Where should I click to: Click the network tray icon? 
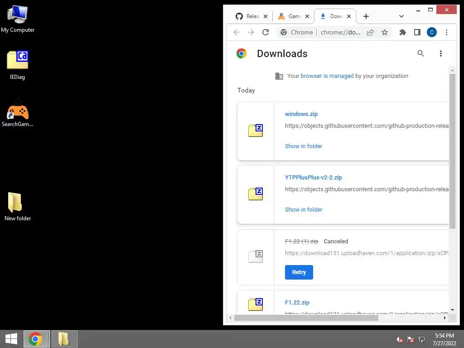[x=421, y=339]
